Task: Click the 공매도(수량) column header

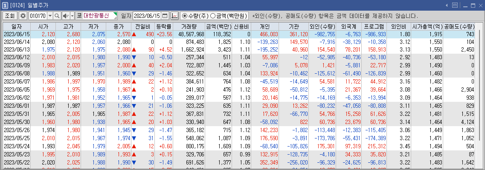Action: click(459, 26)
